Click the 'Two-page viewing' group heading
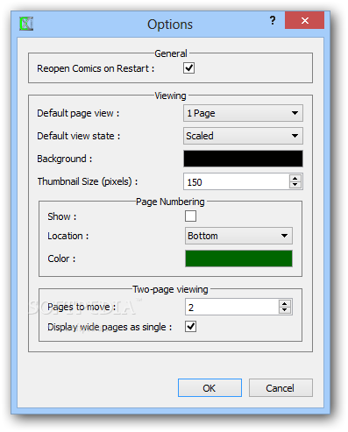The image size is (348, 432). click(x=170, y=289)
